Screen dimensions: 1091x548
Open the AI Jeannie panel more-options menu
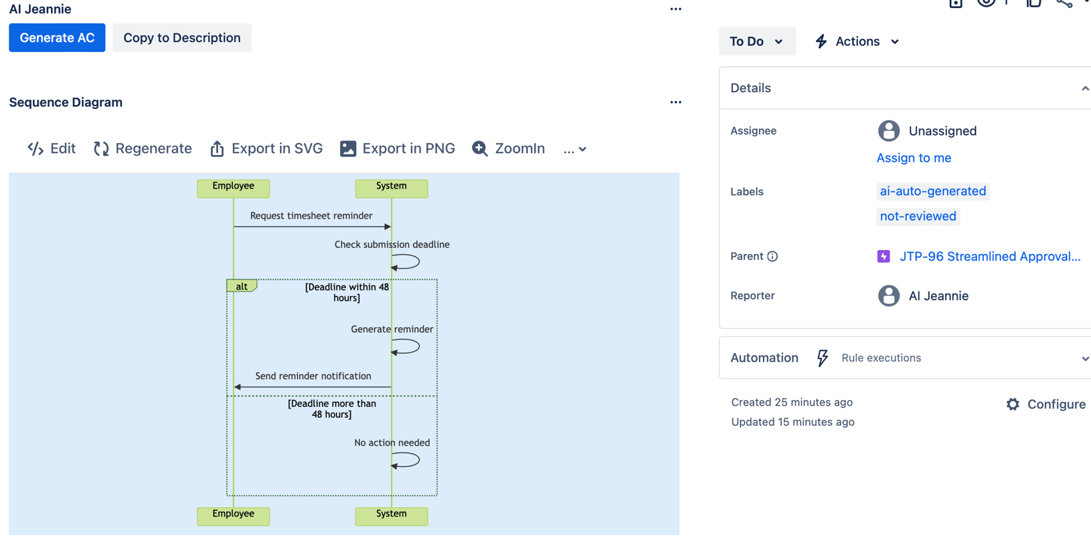click(675, 9)
